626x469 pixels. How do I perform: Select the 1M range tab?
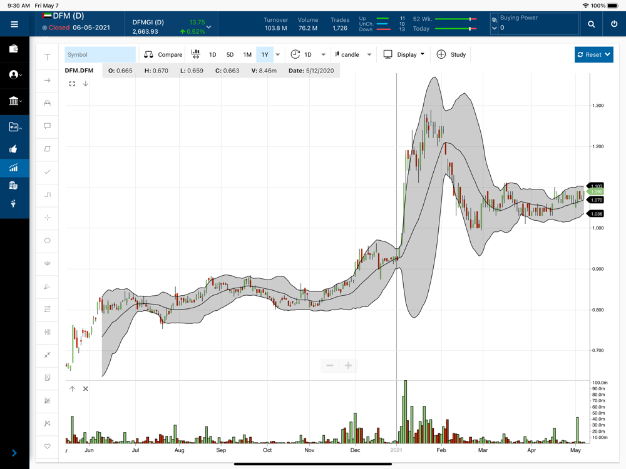point(247,54)
